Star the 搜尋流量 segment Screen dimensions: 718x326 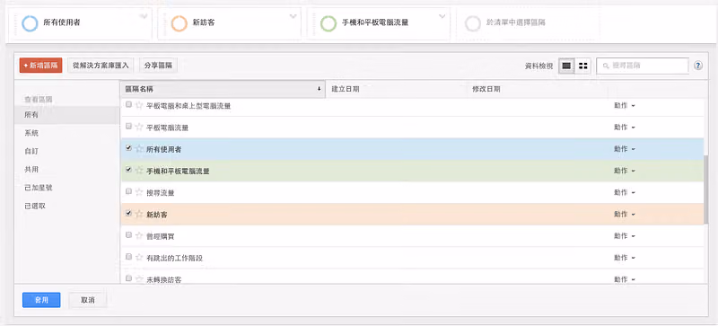(139, 192)
